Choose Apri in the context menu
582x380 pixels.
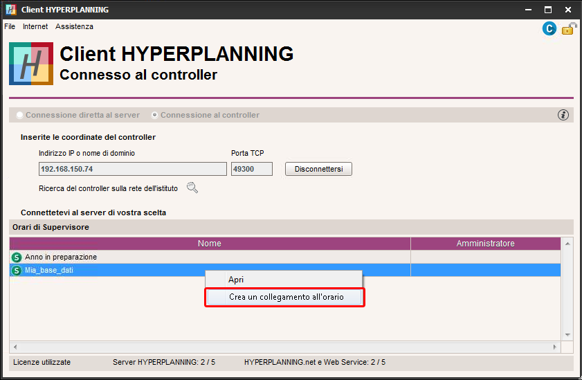pos(284,280)
